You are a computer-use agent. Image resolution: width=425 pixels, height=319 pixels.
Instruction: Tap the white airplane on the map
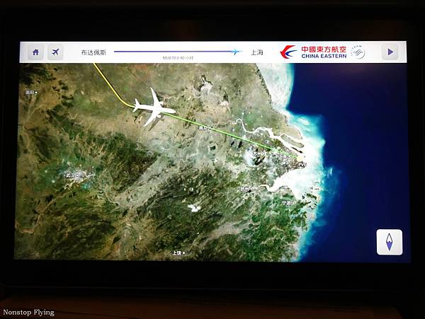click(x=154, y=107)
